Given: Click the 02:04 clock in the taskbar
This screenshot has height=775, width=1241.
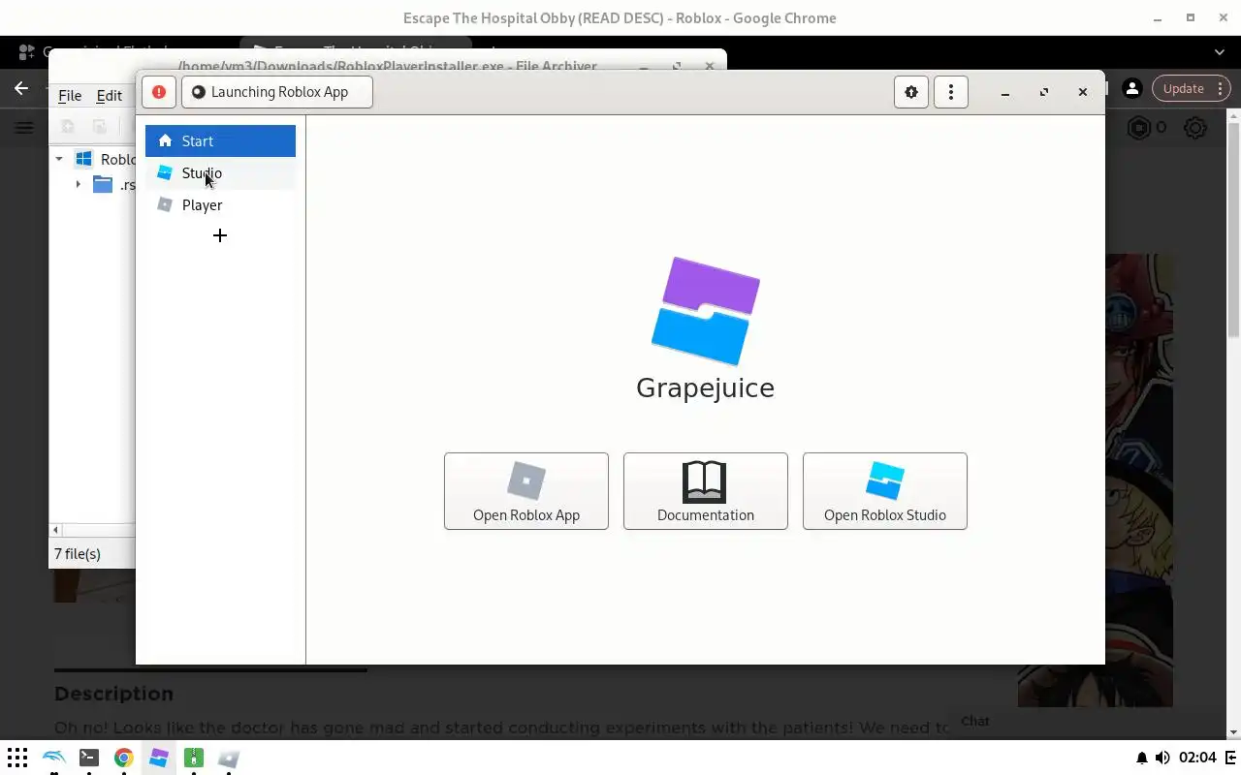Looking at the screenshot, I should (x=1198, y=758).
